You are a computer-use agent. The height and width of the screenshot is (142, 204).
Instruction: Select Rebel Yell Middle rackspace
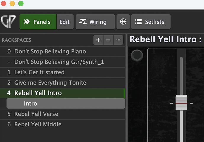pyautogui.click(x=38, y=124)
